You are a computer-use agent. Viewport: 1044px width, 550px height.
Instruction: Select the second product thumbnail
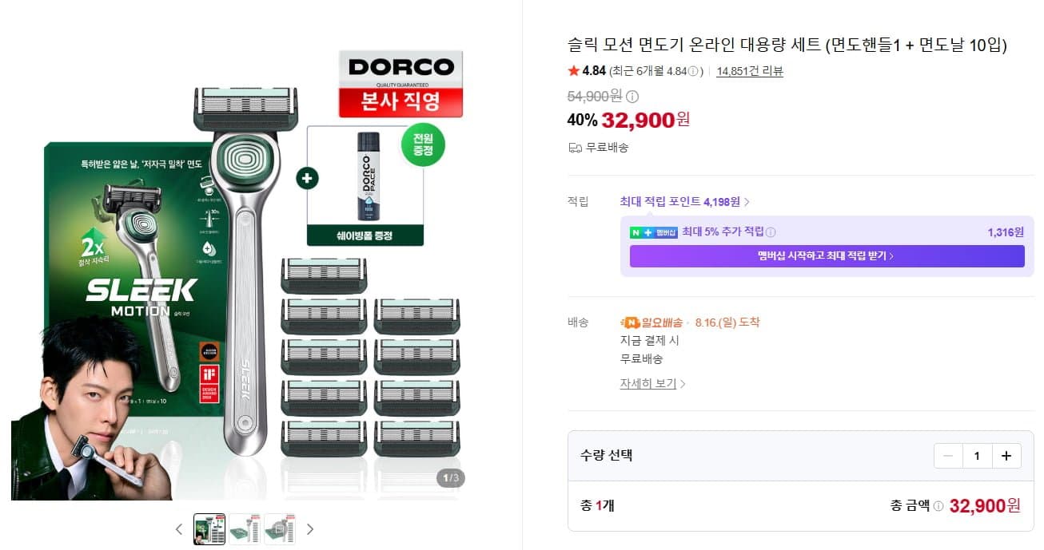coord(245,529)
